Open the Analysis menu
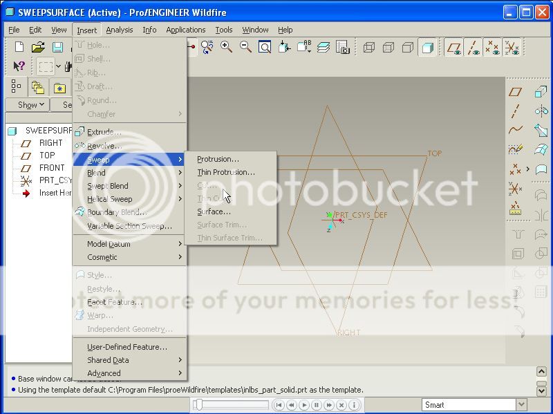The width and height of the screenshot is (553, 414). pos(119,30)
